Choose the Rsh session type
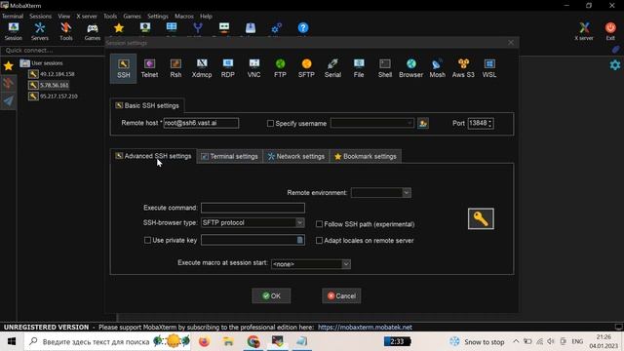The height and width of the screenshot is (351, 624). pyautogui.click(x=175, y=68)
